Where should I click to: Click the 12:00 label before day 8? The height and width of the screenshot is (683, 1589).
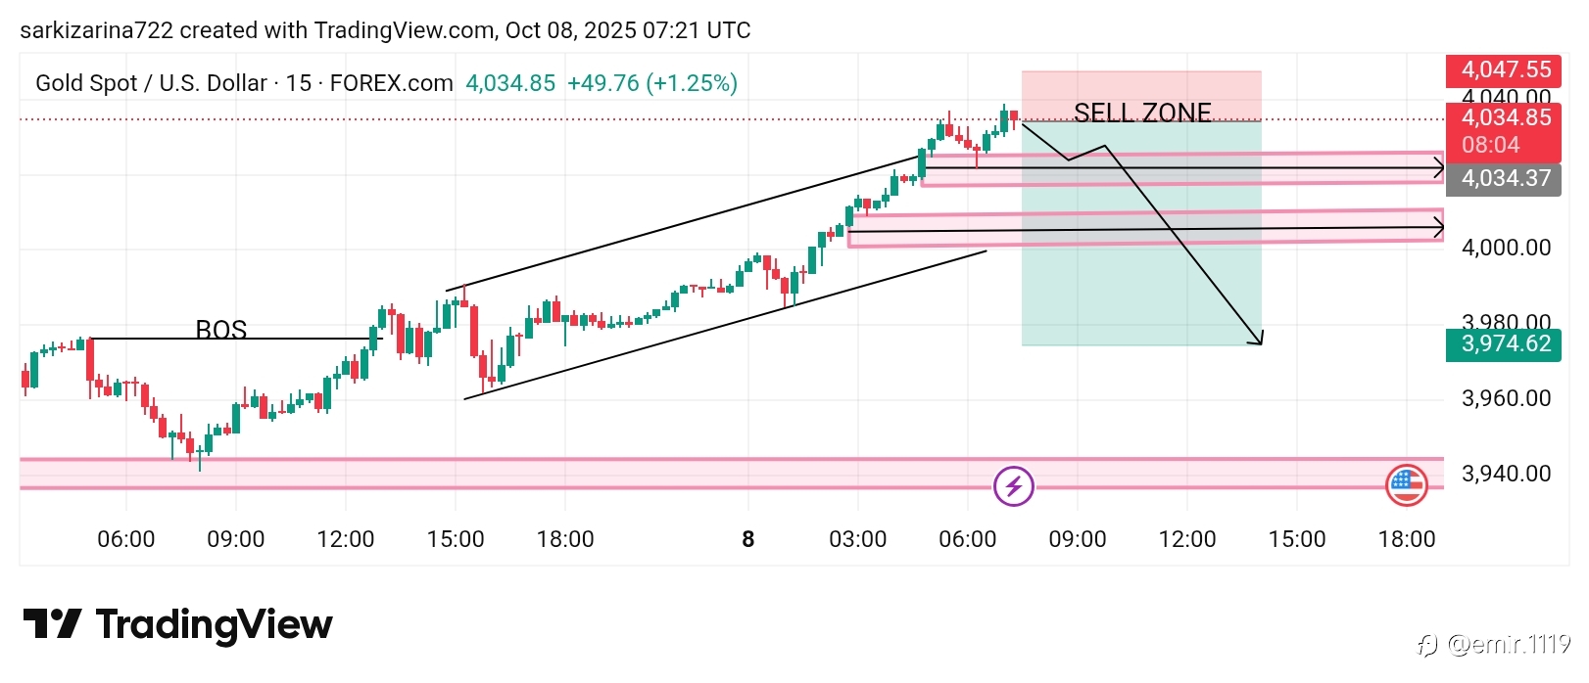click(346, 539)
